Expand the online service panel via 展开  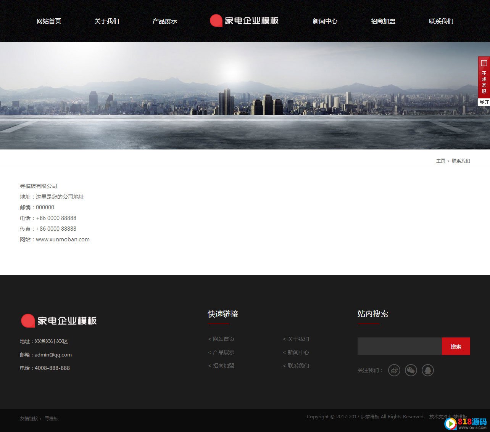[x=484, y=102]
